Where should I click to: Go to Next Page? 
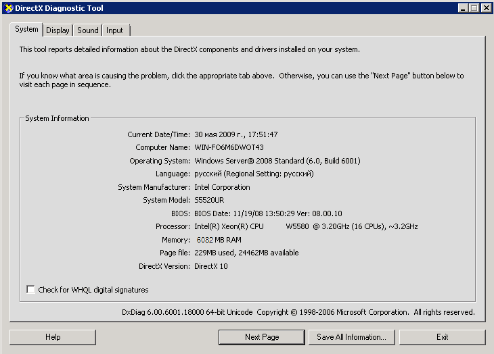(x=262, y=337)
